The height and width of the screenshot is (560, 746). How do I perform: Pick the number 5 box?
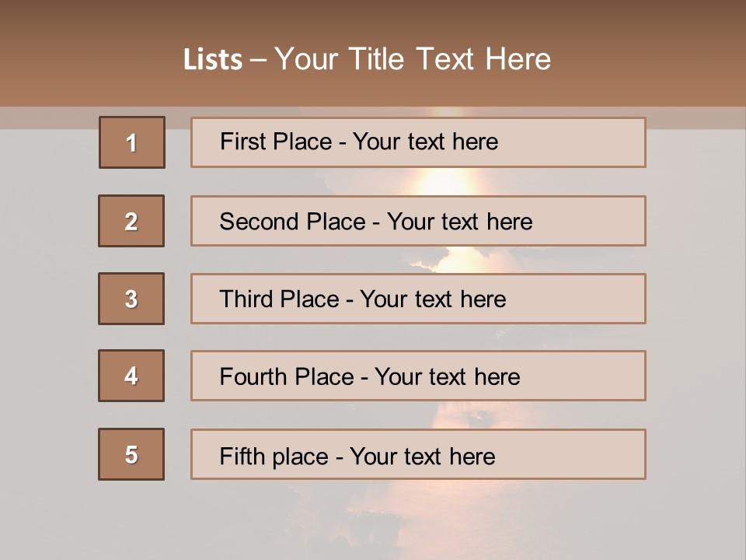point(131,454)
